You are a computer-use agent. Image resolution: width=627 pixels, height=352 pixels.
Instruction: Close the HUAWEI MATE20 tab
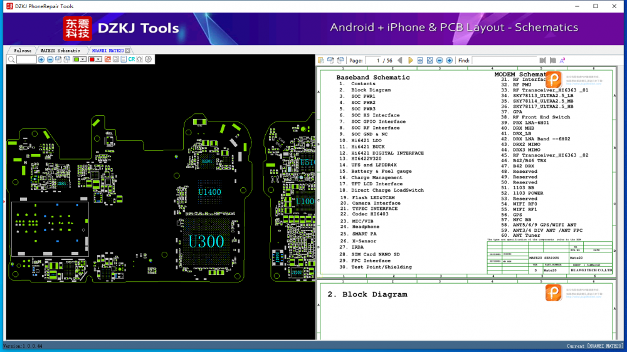click(128, 50)
